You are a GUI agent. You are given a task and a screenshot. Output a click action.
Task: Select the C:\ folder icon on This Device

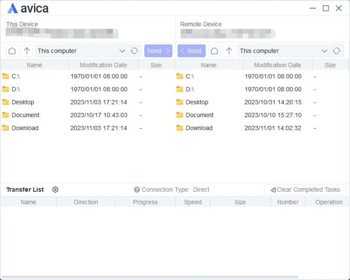(6, 76)
